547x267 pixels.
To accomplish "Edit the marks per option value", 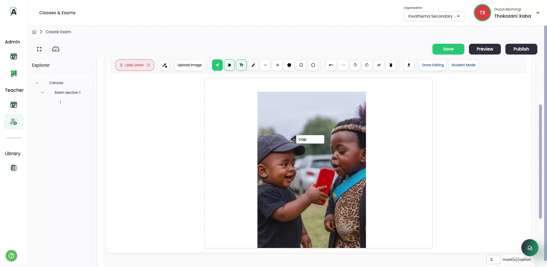I will pyautogui.click(x=493, y=259).
